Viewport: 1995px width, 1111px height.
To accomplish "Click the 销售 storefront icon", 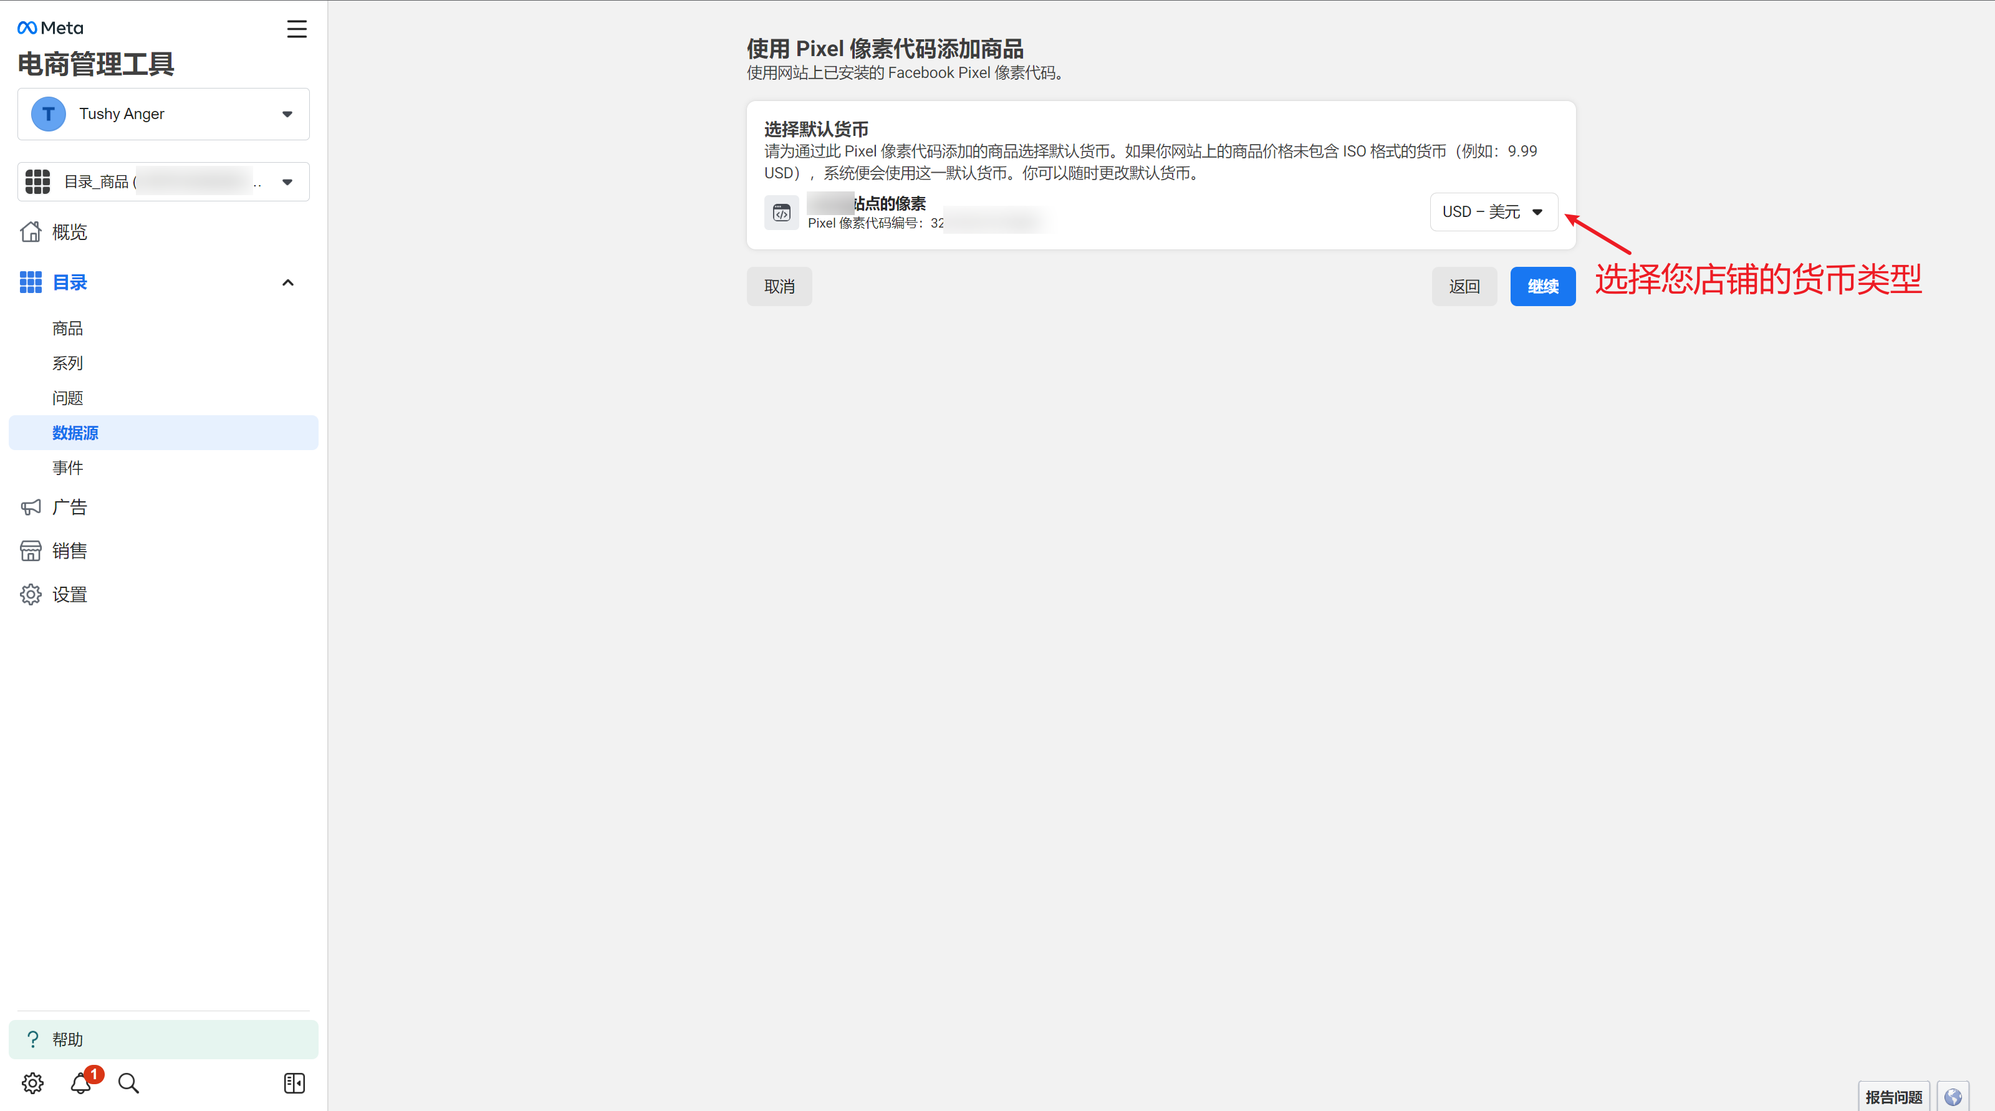I will (x=31, y=551).
